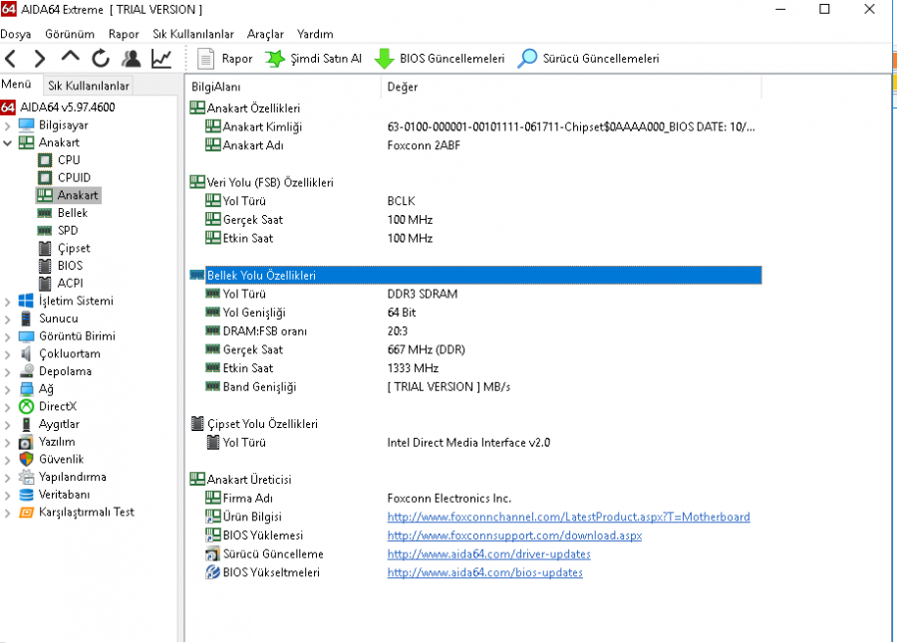Switch to the Menü tab
897x643 pixels.
(x=16, y=85)
